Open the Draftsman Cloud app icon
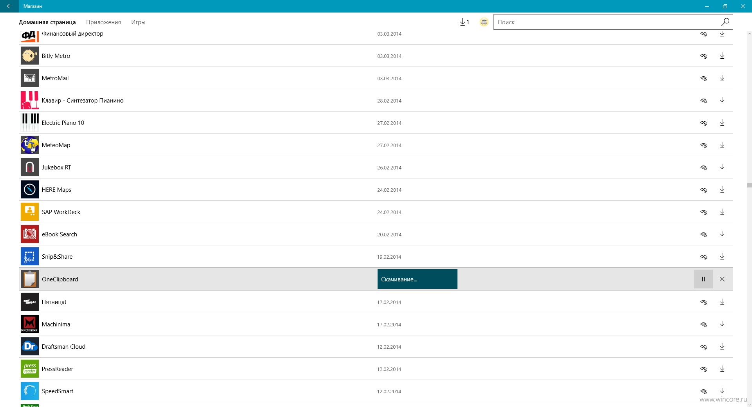 [x=30, y=346]
